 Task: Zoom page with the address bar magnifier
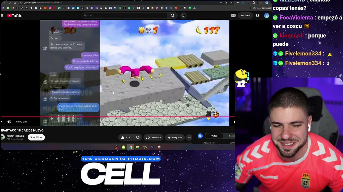coord(221,3)
